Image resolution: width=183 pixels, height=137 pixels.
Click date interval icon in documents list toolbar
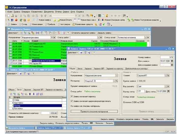[37, 33]
